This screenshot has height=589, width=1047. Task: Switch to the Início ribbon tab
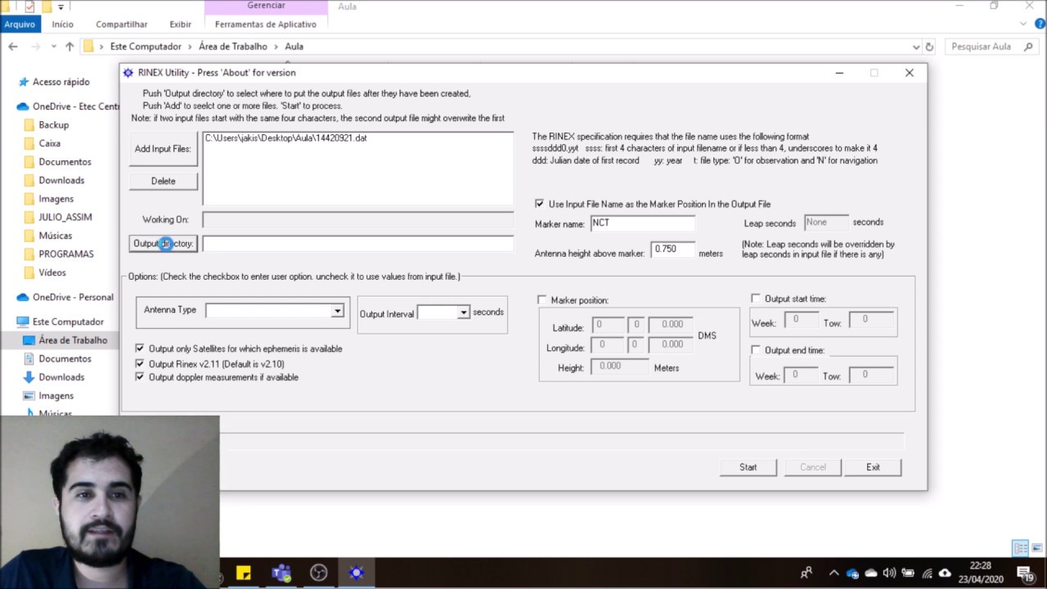click(63, 25)
